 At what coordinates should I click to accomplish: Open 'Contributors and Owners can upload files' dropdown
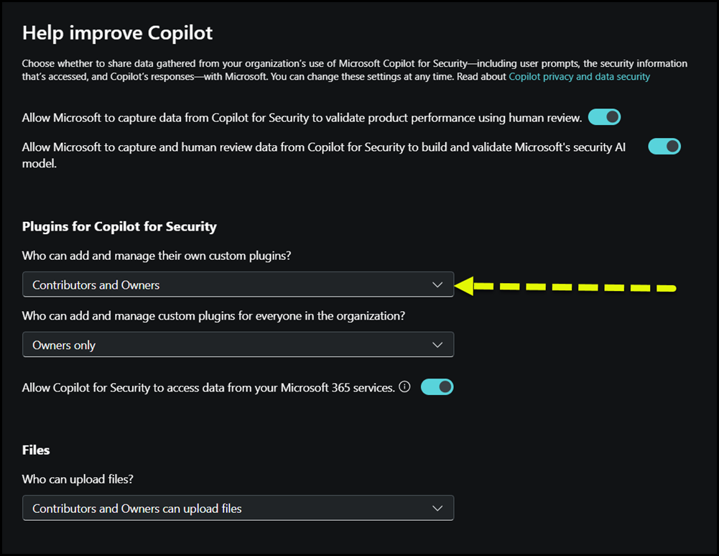click(x=237, y=508)
